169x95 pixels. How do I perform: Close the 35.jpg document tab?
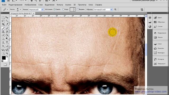click(34, 13)
